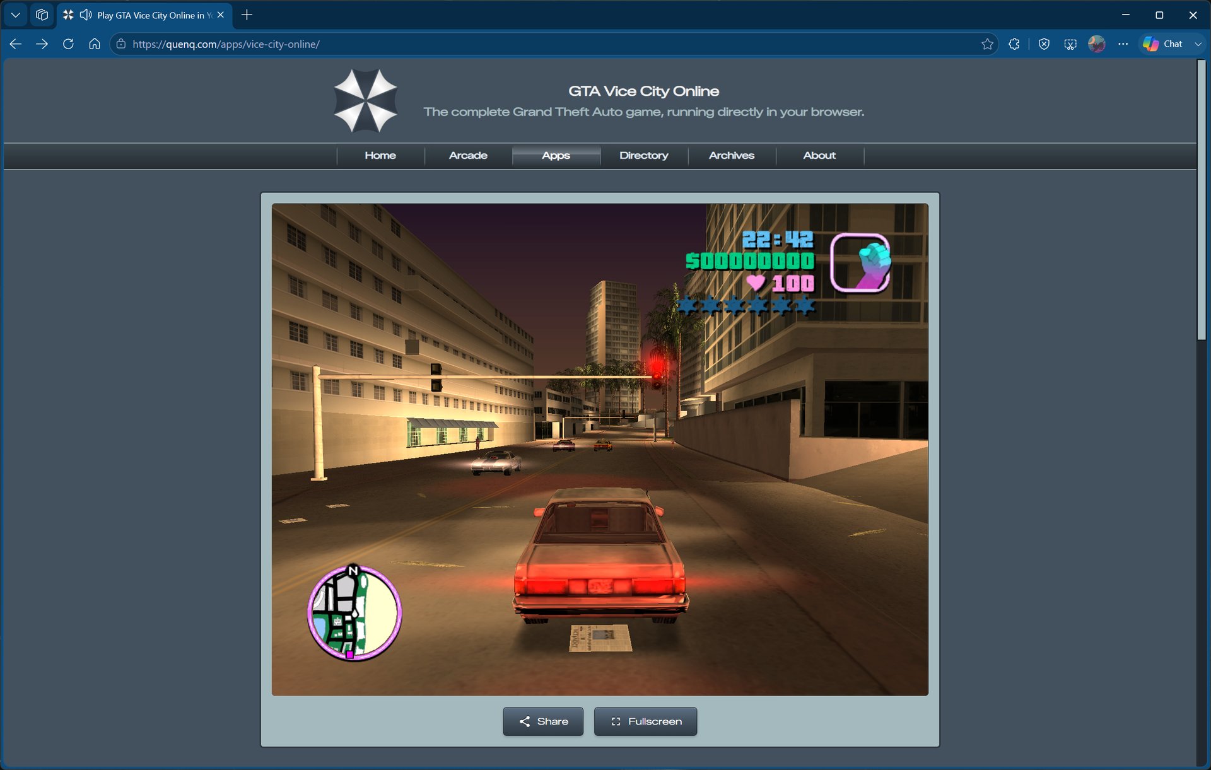The height and width of the screenshot is (770, 1211).
Task: Open a new tab with plus
Action: tap(247, 15)
